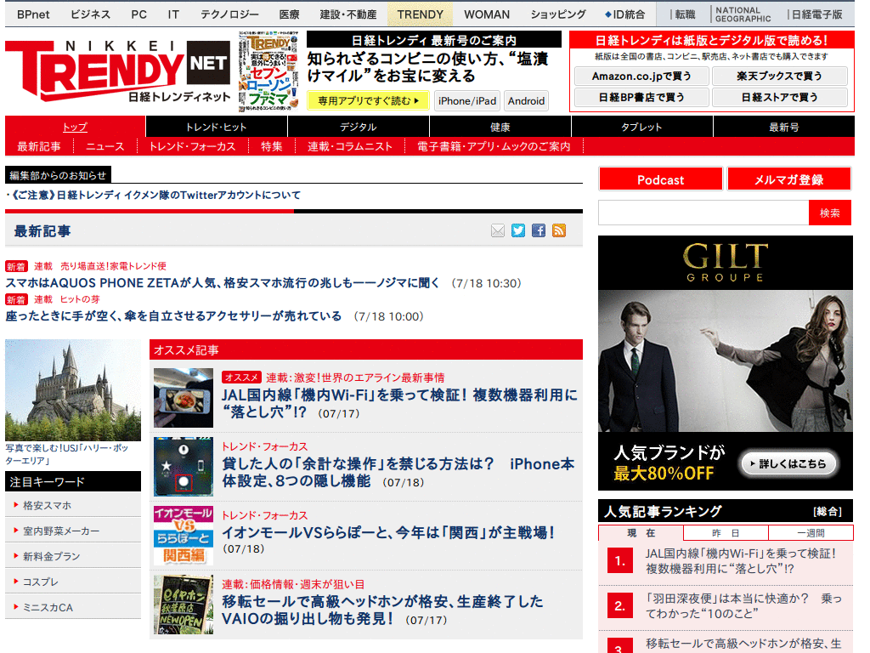Open the 転職 top link
Screen dimensions: 870x653
[686, 14]
